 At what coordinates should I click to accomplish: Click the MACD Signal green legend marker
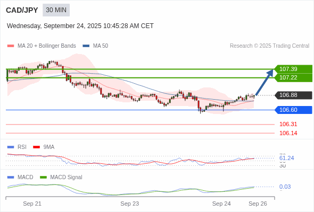tap(43, 178)
